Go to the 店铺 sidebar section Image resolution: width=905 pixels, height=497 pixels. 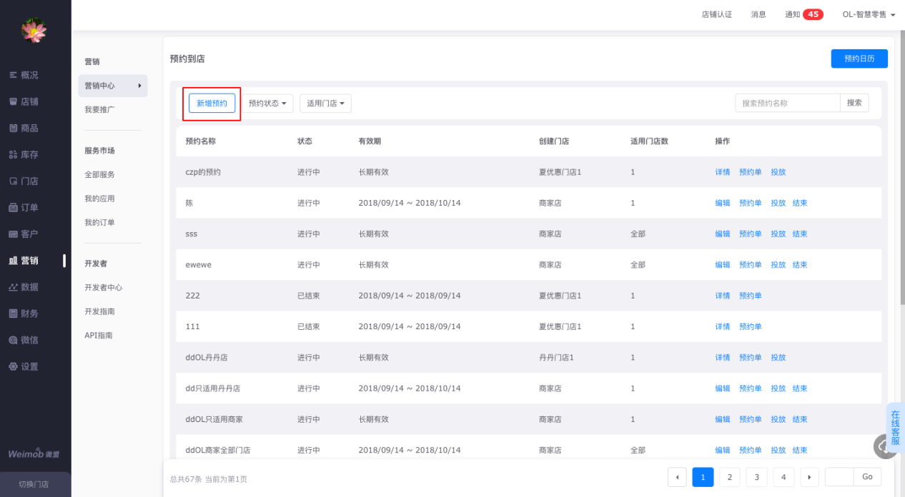pos(24,101)
